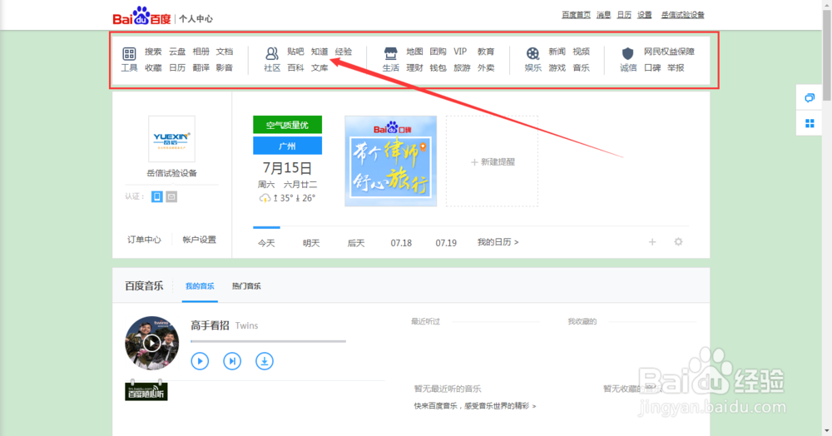The width and height of the screenshot is (832, 436).
Task: Open the 知道 Zhidao link
Action: 319,52
